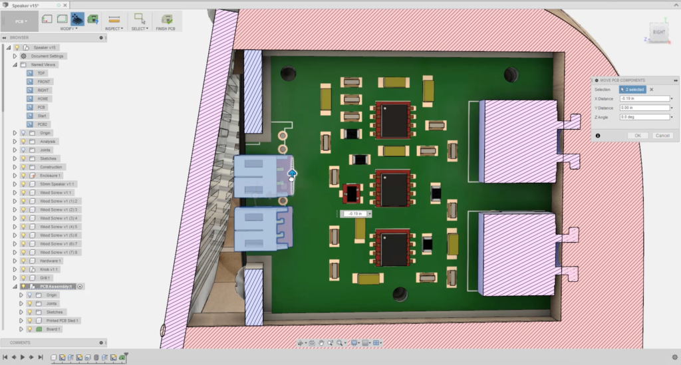Click the Y Distance input field
Image resolution: width=681 pixels, height=365 pixels.
(644, 108)
